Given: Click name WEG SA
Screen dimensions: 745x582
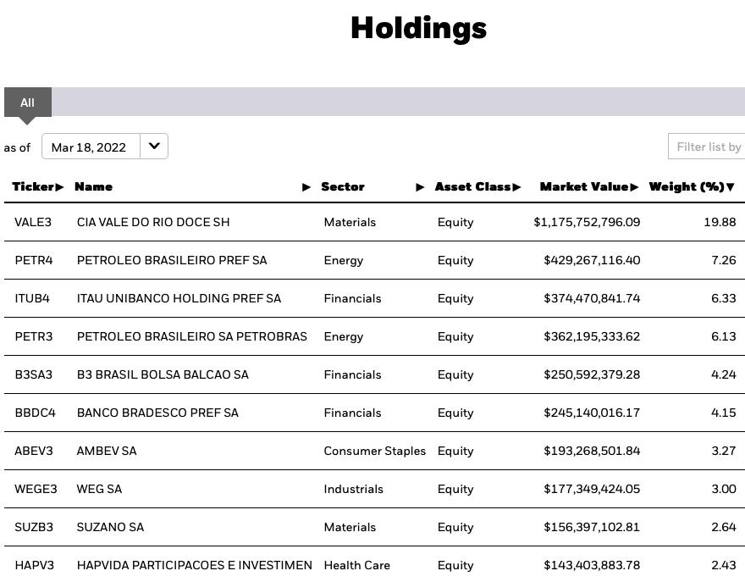Looking at the screenshot, I should click(99, 489).
